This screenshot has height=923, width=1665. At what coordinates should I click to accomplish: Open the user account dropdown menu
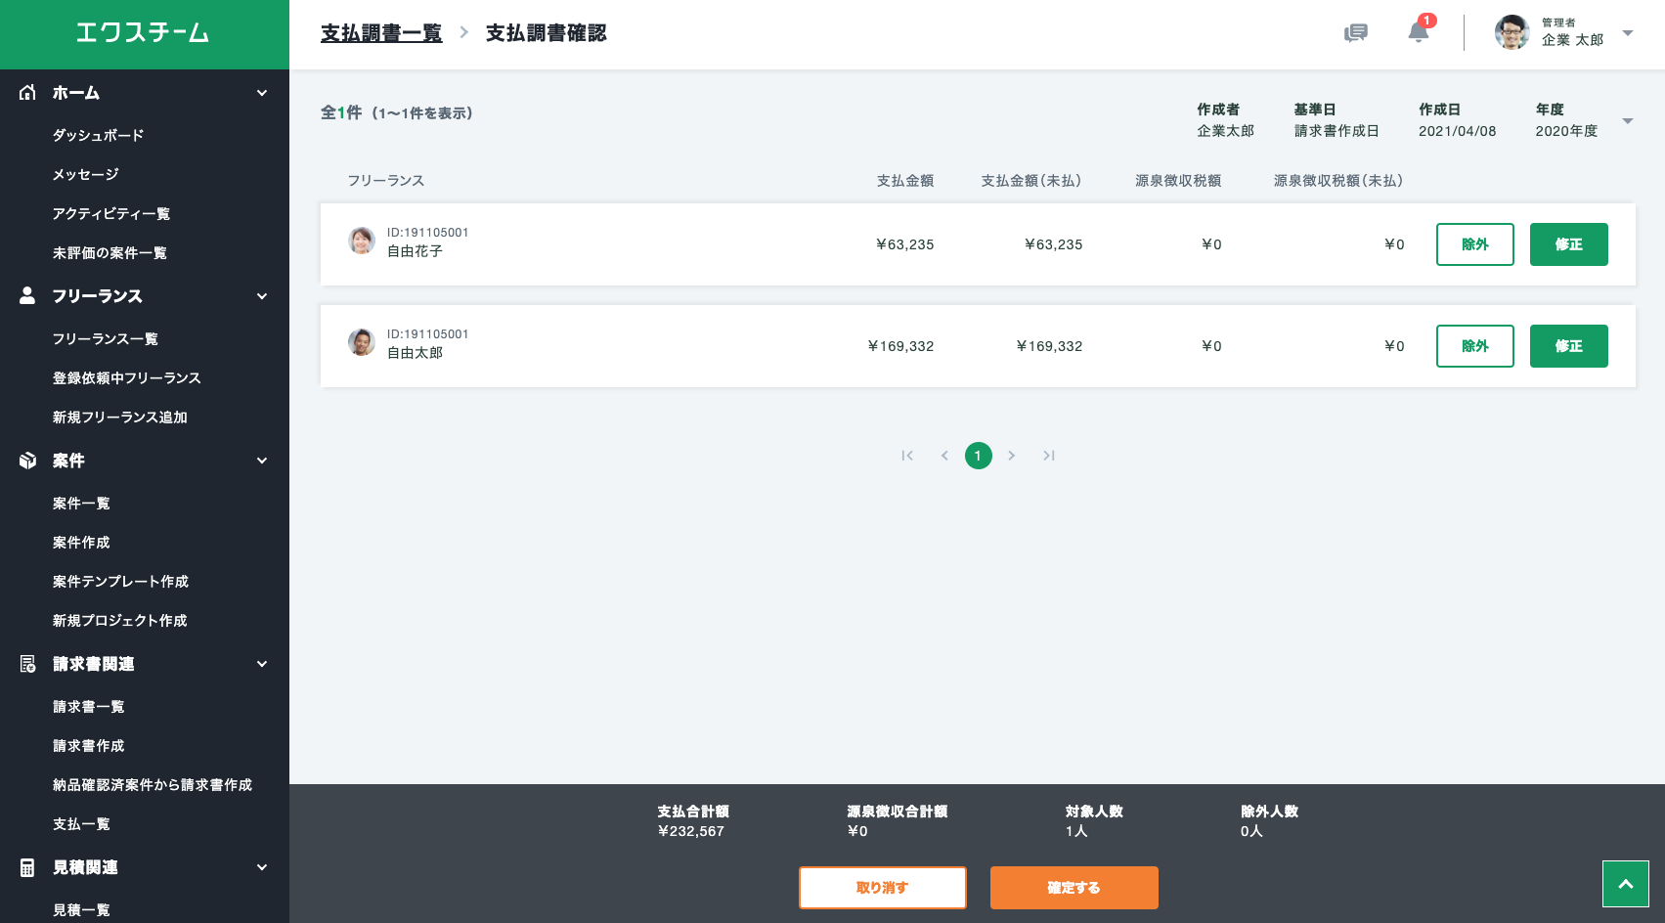(1628, 33)
